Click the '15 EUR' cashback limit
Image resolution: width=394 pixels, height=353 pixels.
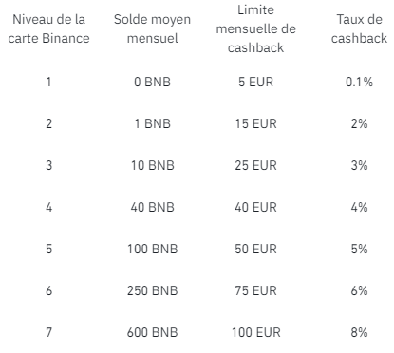click(255, 123)
